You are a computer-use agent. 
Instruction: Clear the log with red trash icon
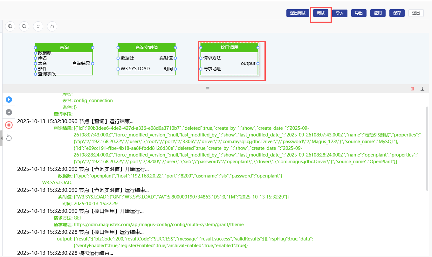pyautogui.click(x=412, y=89)
